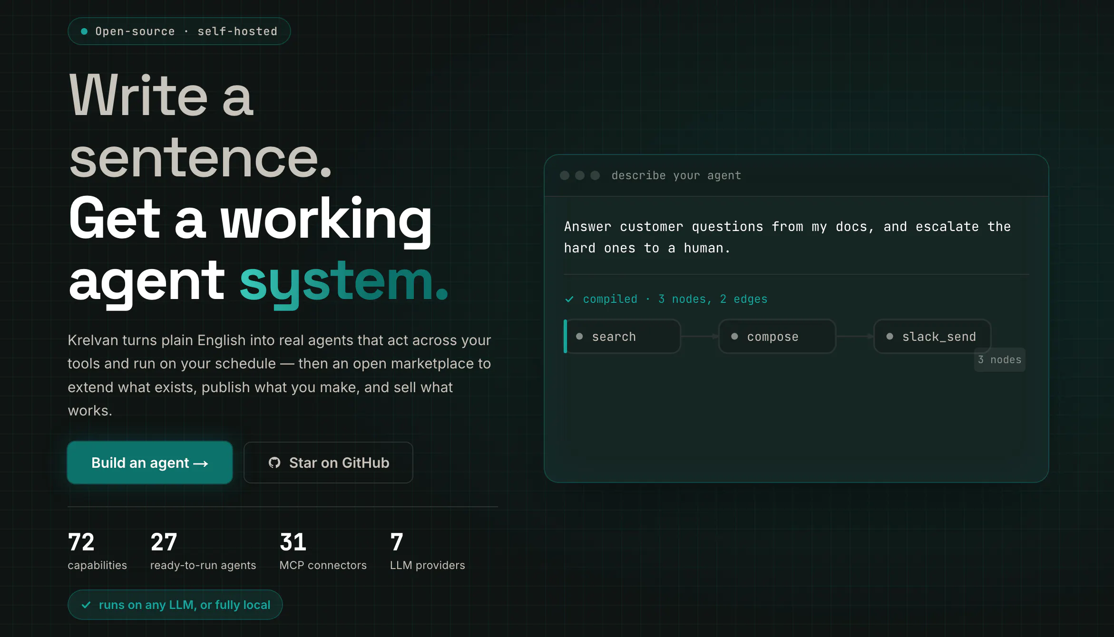This screenshot has width=1114, height=637.
Task: Click the green dot in Open-source badge
Action: tap(84, 31)
